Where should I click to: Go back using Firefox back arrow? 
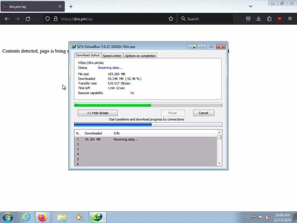click(7, 19)
